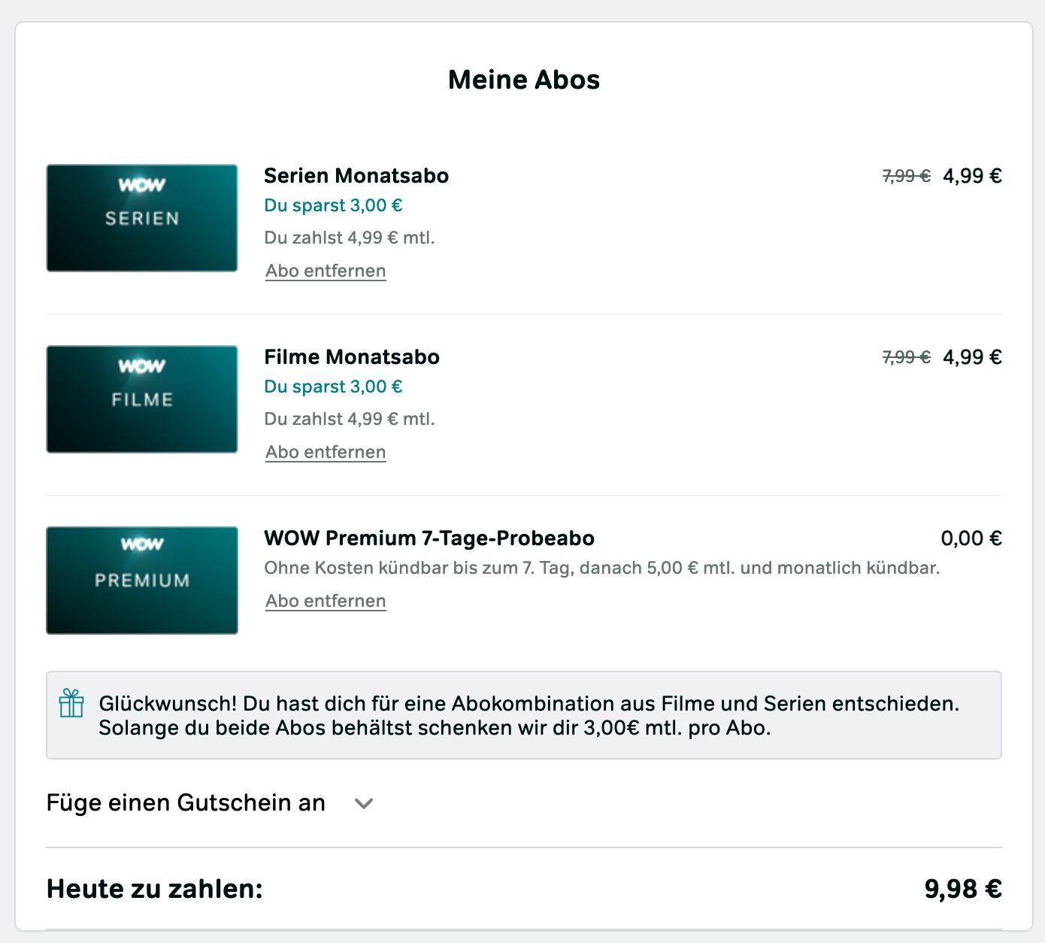Image resolution: width=1045 pixels, height=943 pixels.
Task: Click the Glückwunsch promo banner text
Action: 529,716
